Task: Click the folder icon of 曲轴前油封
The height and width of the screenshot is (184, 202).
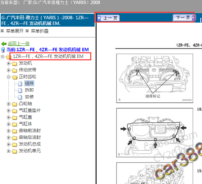Action: [14, 131]
